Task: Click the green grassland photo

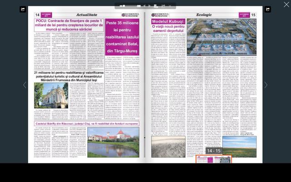Action: click(240, 147)
